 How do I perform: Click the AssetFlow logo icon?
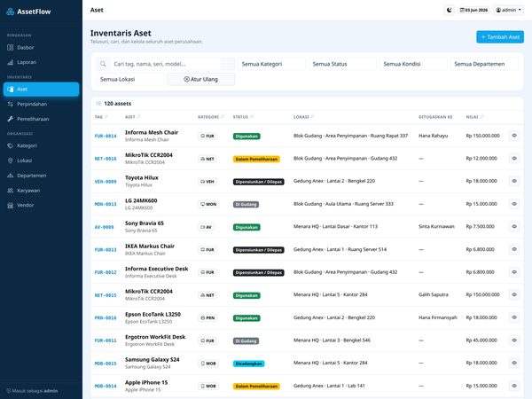click(11, 12)
